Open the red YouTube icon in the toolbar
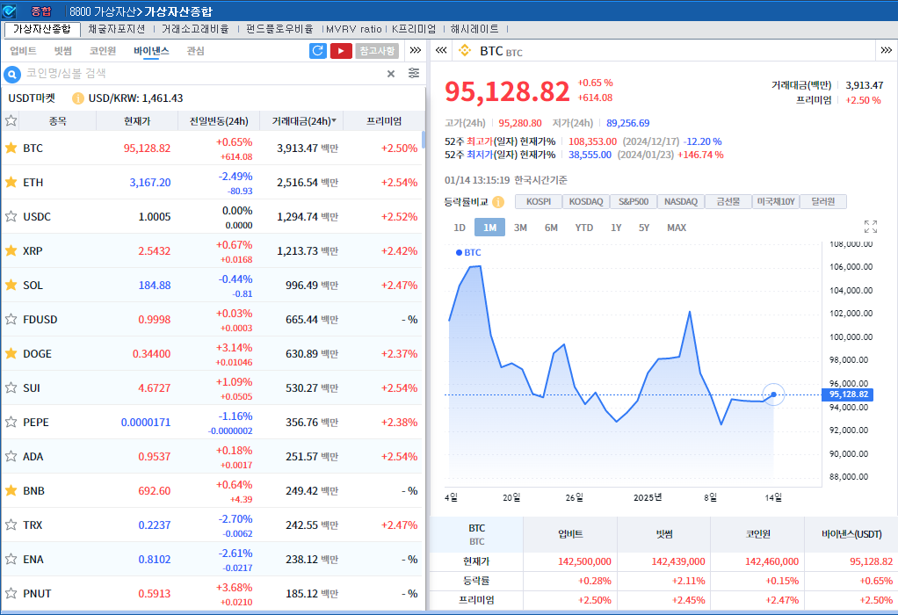The height and width of the screenshot is (615, 898). [342, 50]
